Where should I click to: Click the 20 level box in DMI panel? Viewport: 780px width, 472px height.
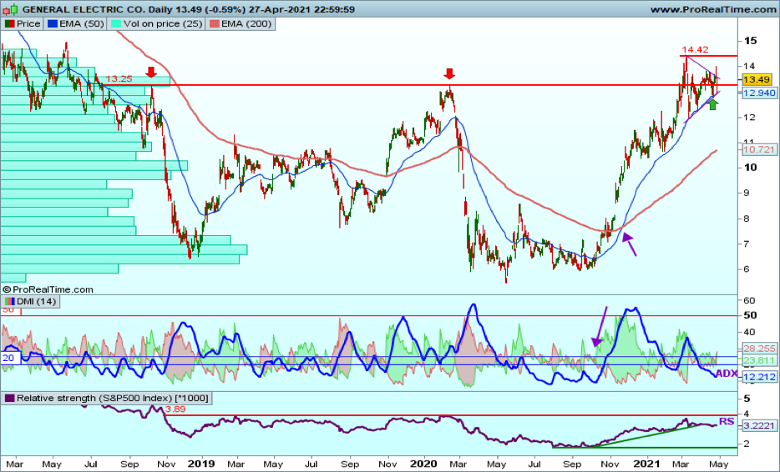pyautogui.click(x=10, y=359)
